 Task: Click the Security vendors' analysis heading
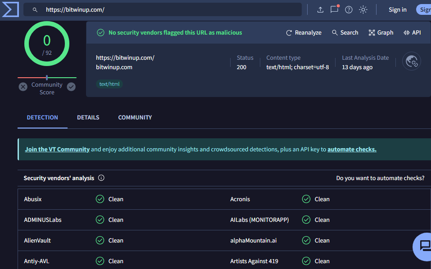pos(59,178)
